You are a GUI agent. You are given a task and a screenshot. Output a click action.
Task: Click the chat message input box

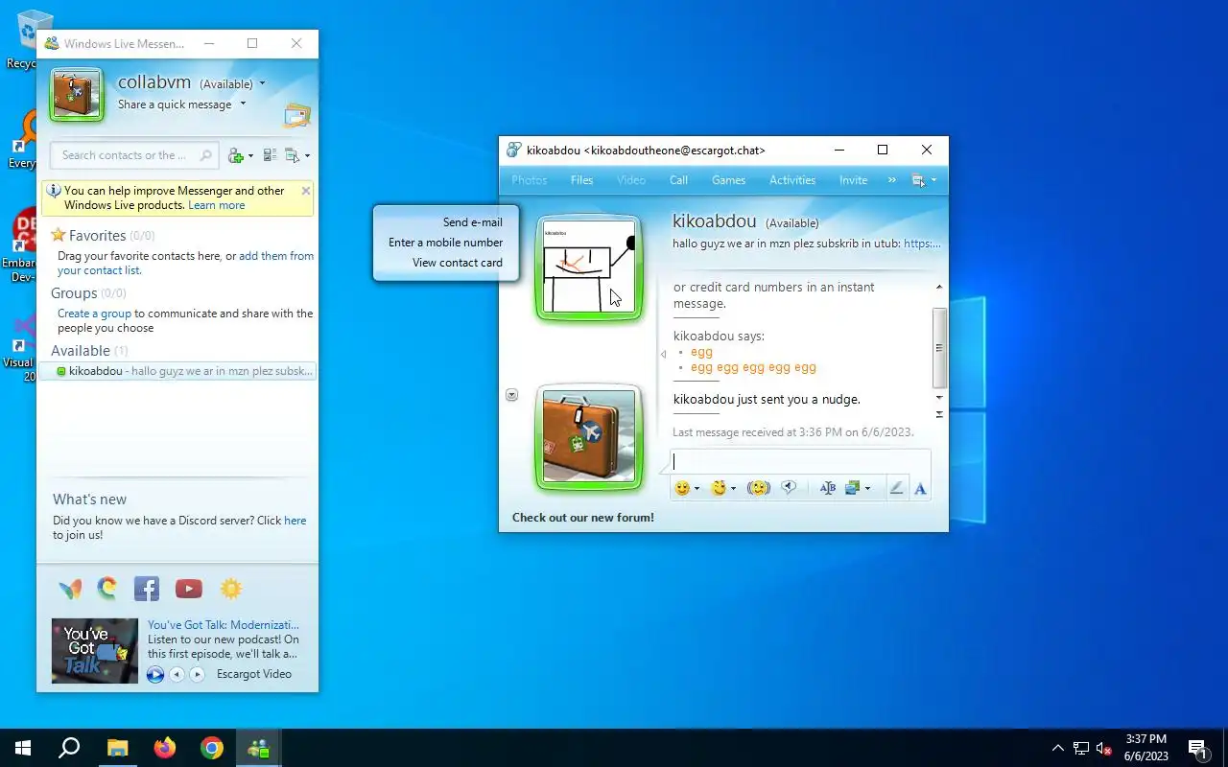tap(800, 461)
